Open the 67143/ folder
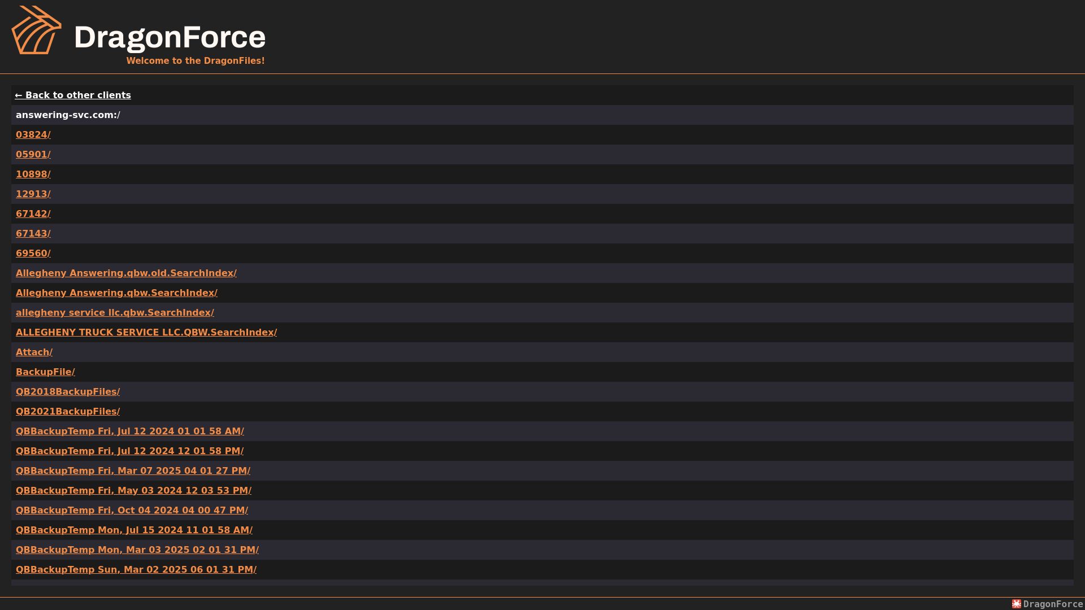The height and width of the screenshot is (610, 1085). [33, 233]
